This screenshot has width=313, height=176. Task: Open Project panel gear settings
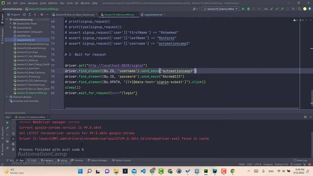(42, 15)
